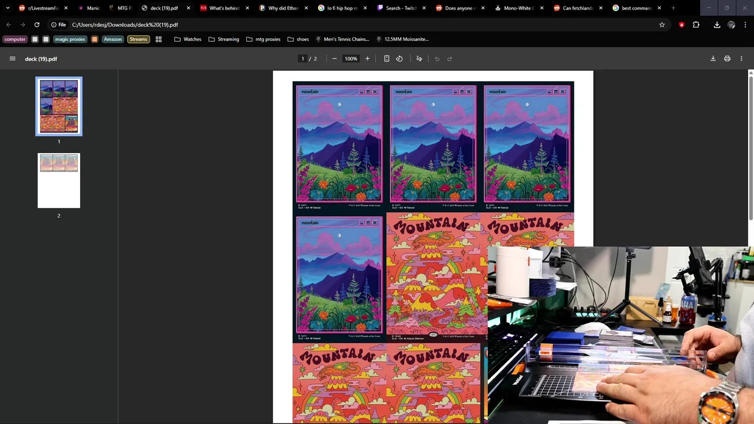Screen dimensions: 754x424
Task: Click the undo arrow in PDF toolbar
Action: click(x=437, y=59)
